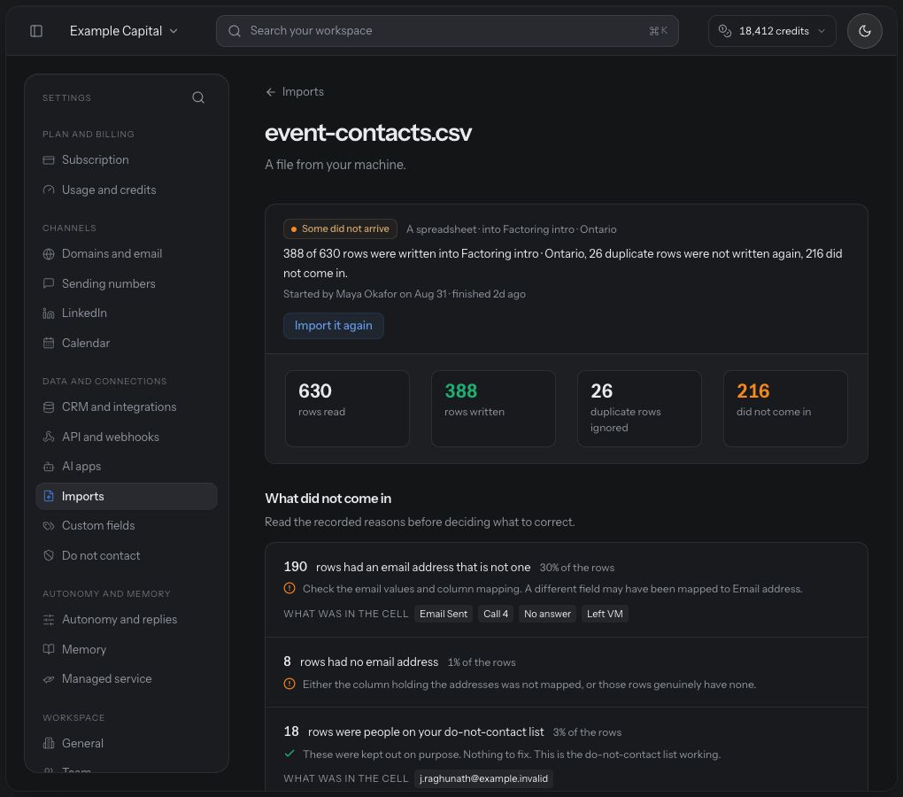Click the 216 did not come in value
This screenshot has height=797, width=903.
(752, 391)
